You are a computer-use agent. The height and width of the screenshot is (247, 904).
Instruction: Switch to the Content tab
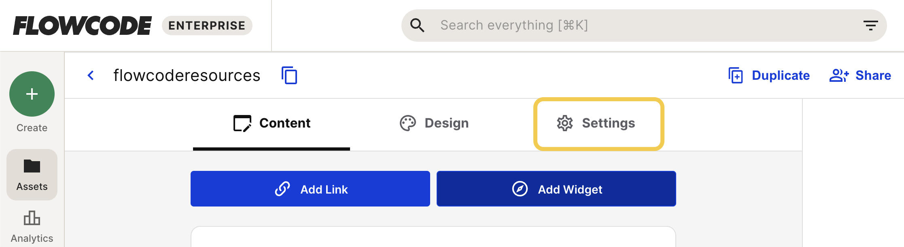tap(272, 123)
